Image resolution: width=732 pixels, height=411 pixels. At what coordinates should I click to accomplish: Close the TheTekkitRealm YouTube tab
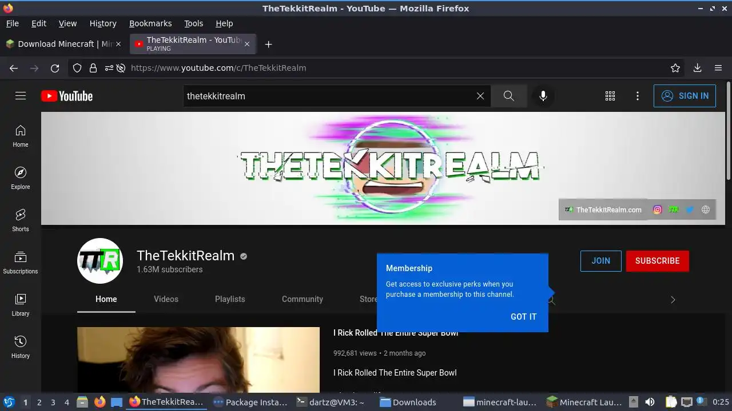tap(247, 44)
